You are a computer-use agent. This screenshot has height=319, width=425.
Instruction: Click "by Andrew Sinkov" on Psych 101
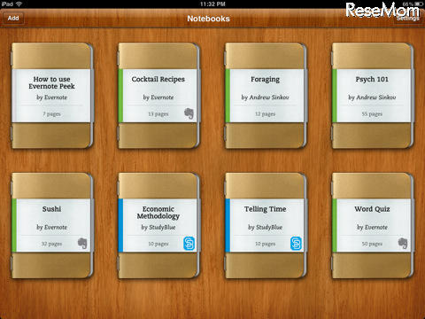pyautogui.click(x=372, y=97)
